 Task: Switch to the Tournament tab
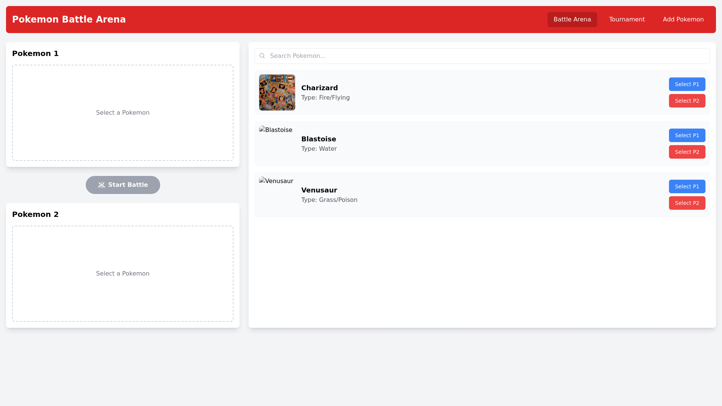pyautogui.click(x=627, y=20)
